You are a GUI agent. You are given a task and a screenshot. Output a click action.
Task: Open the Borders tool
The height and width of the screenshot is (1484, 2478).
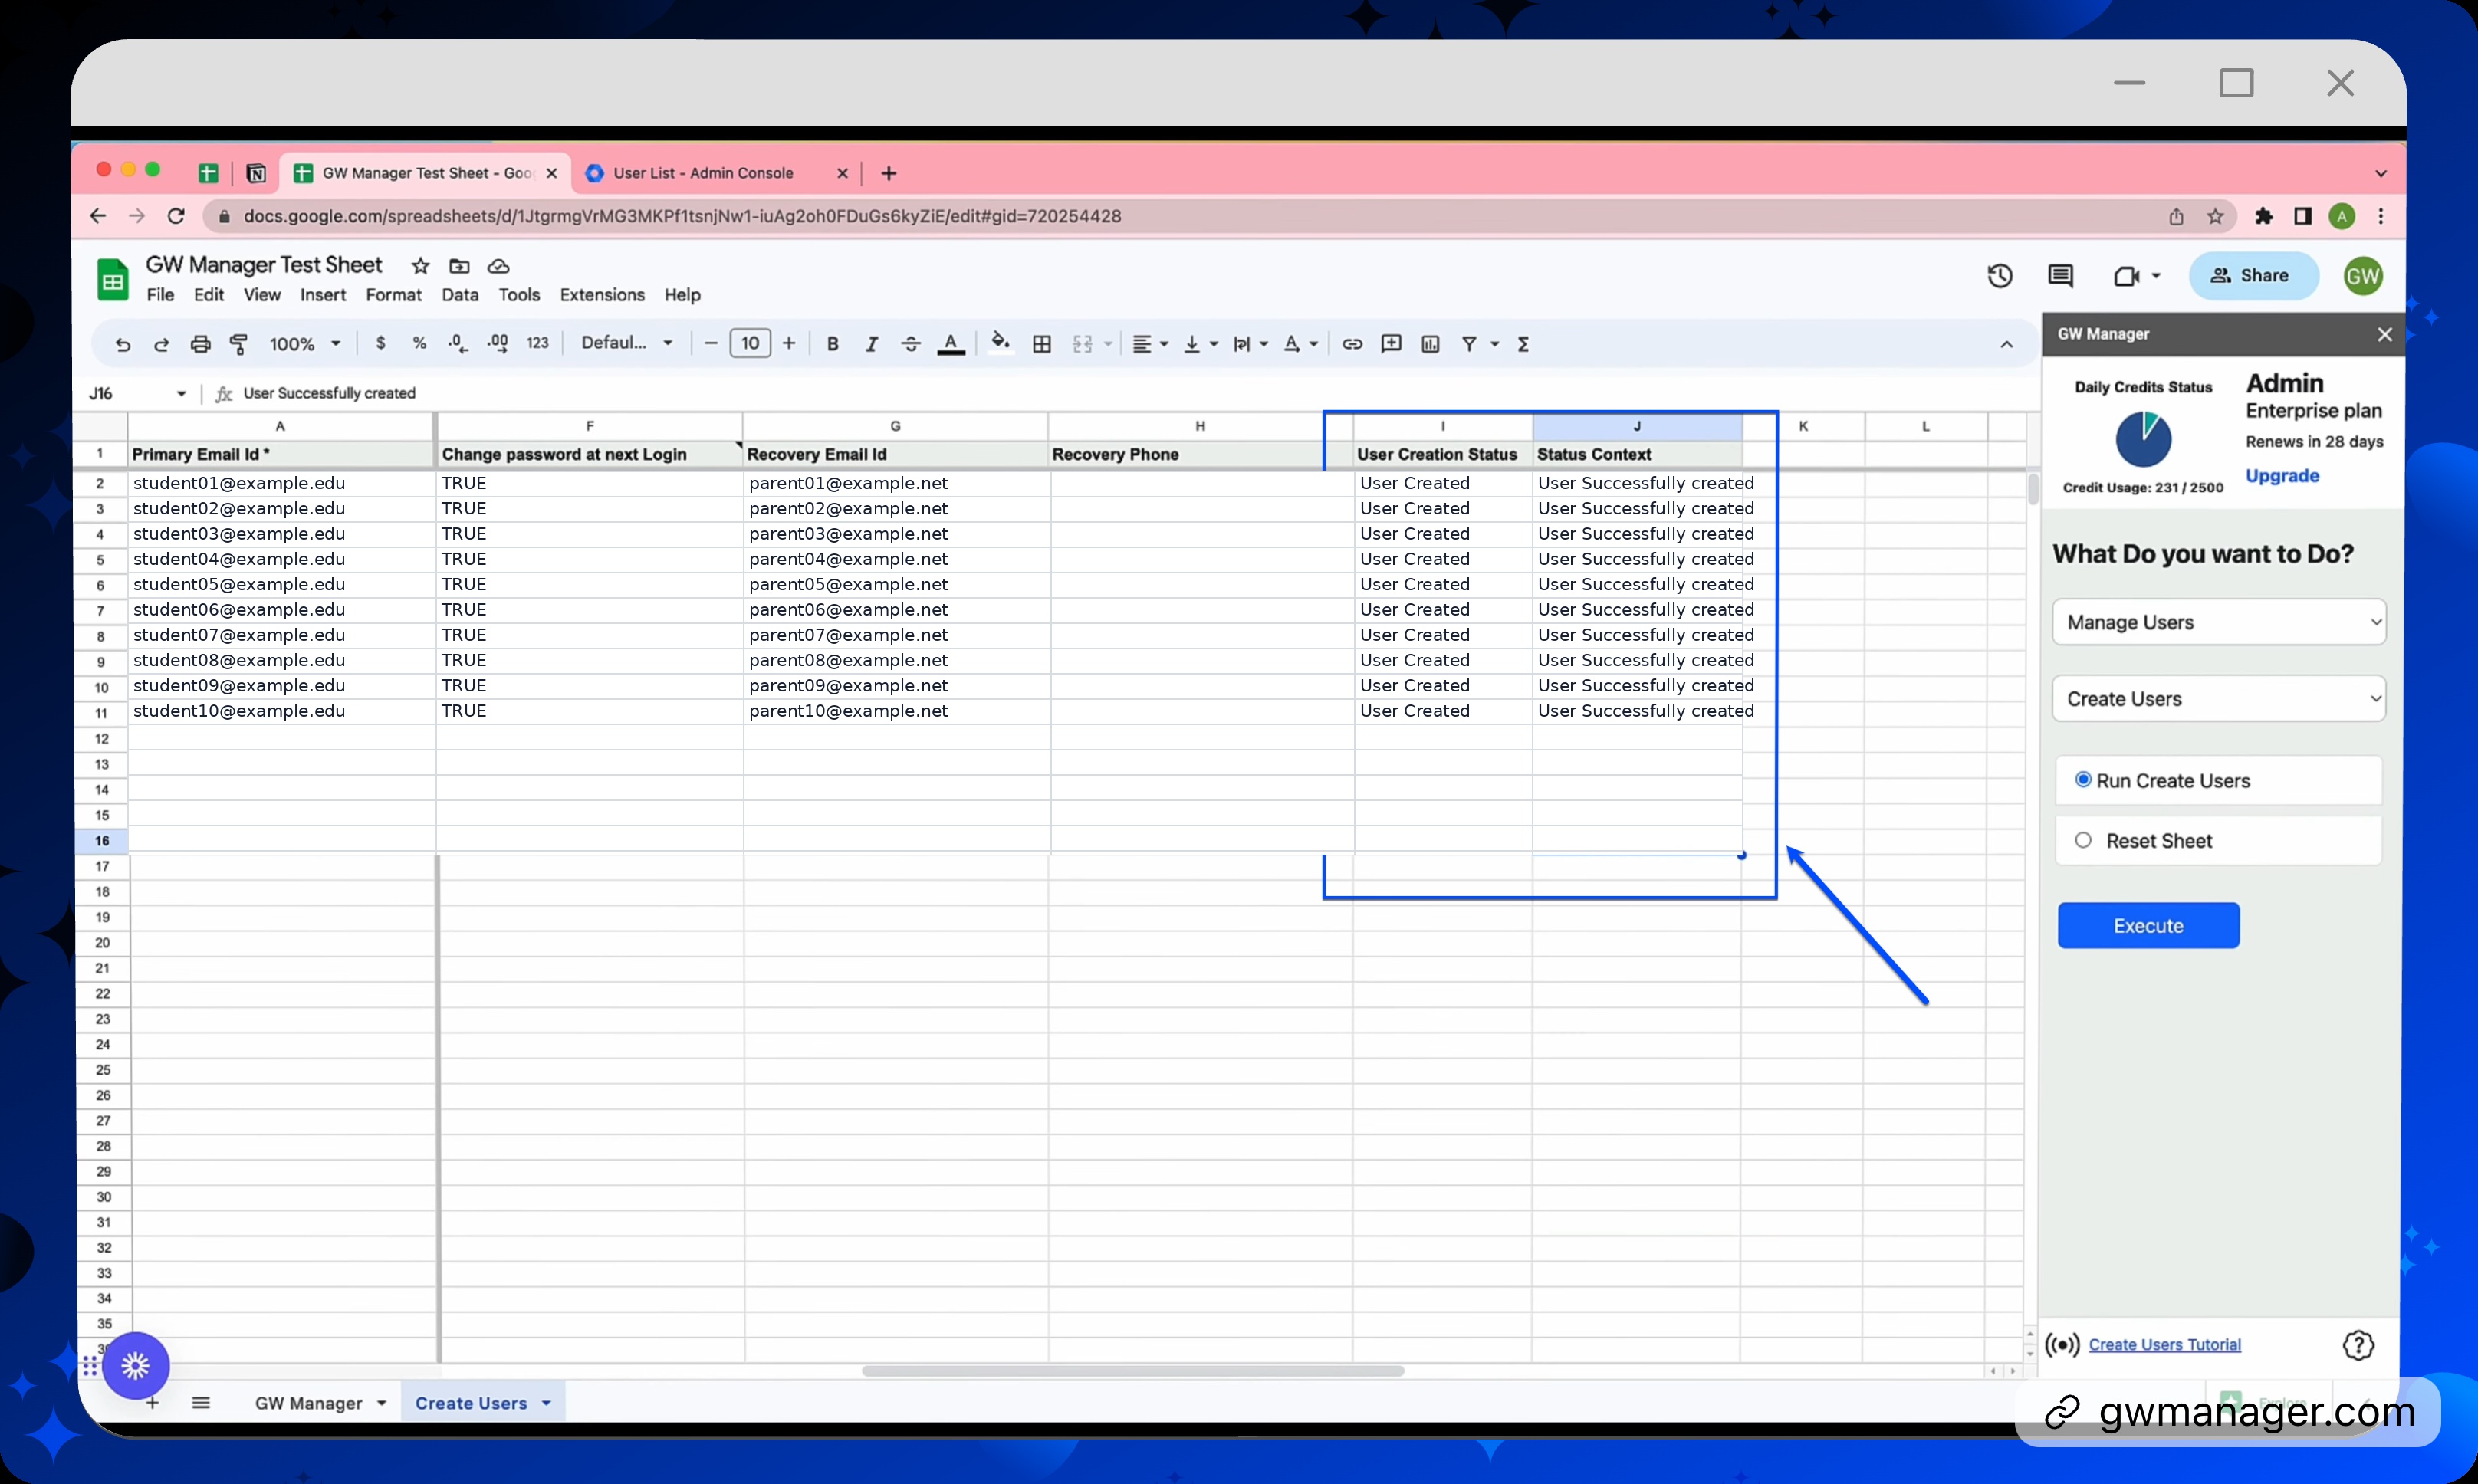click(1042, 344)
